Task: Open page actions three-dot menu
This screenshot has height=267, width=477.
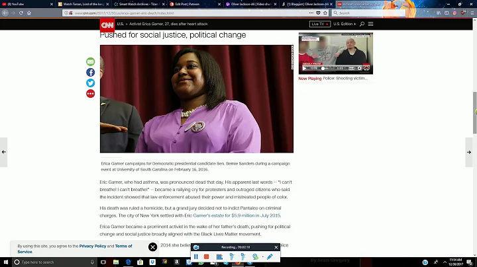Action: click(311, 13)
